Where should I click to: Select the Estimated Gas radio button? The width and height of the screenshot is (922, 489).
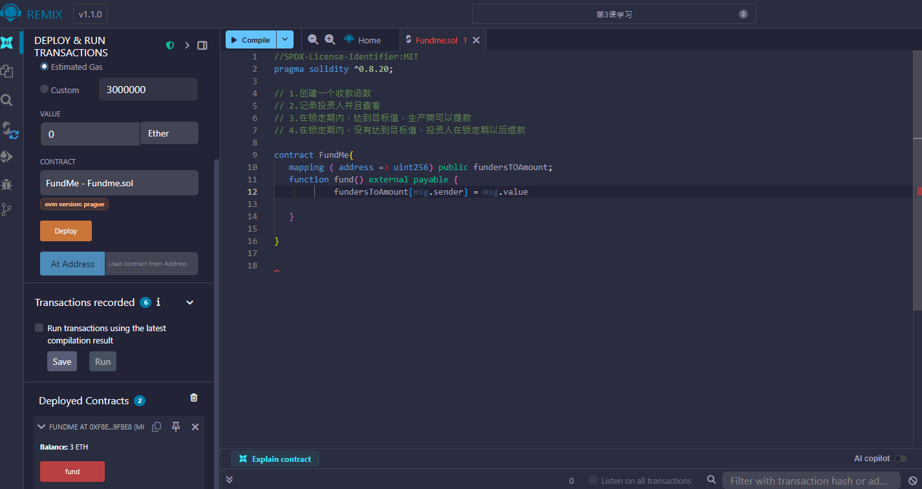(x=45, y=67)
